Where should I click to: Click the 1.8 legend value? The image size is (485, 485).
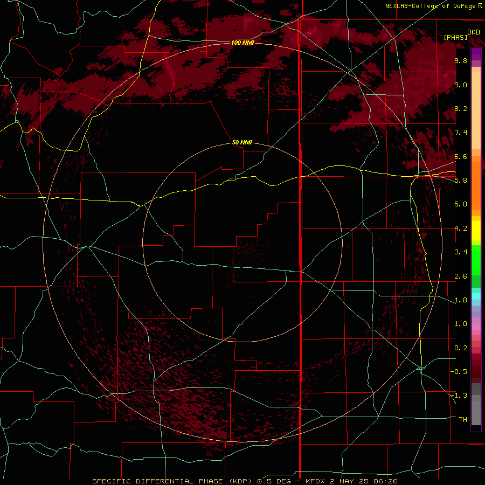(461, 300)
